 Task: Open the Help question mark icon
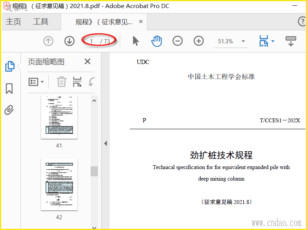(302, 21)
